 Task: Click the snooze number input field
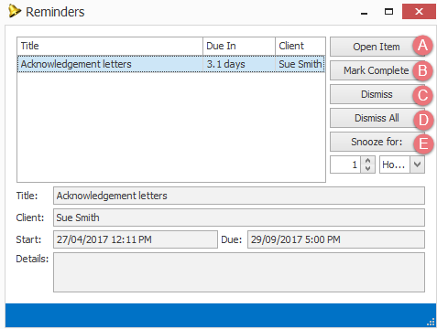345,164
